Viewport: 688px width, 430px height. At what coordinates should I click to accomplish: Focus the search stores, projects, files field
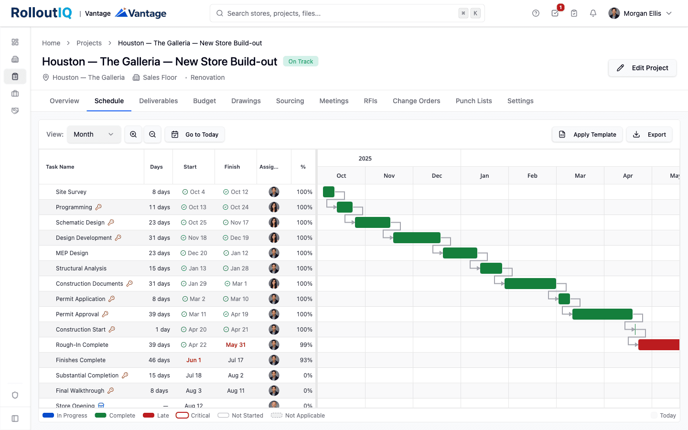[347, 13]
